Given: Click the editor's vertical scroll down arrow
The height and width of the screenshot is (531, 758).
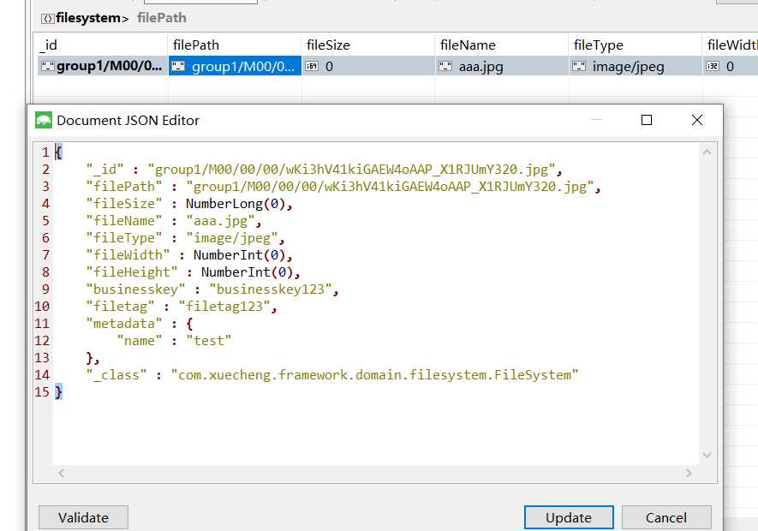Looking at the screenshot, I should [x=707, y=455].
